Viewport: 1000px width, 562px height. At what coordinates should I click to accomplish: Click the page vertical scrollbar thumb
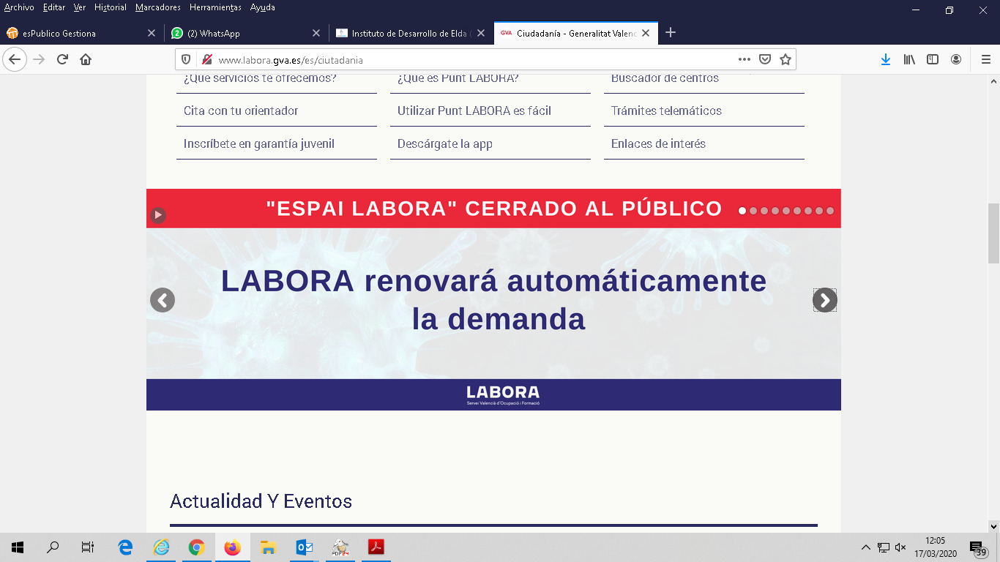[993, 233]
